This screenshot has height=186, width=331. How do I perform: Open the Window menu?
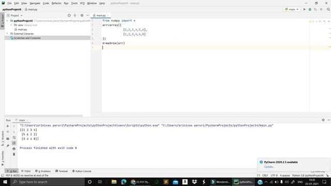[92, 3]
